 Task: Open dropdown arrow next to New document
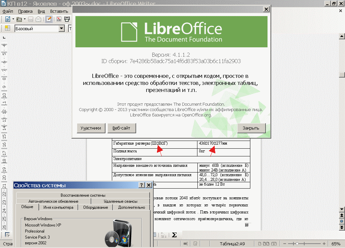pos(13,19)
